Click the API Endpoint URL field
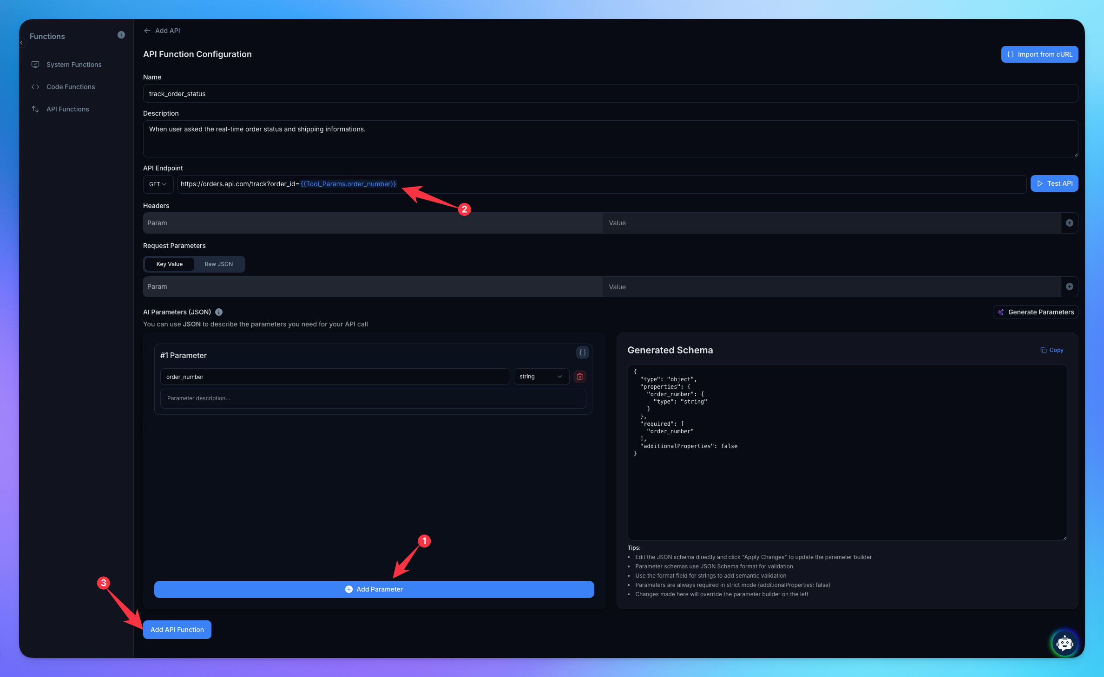This screenshot has width=1104, height=677. click(x=602, y=184)
